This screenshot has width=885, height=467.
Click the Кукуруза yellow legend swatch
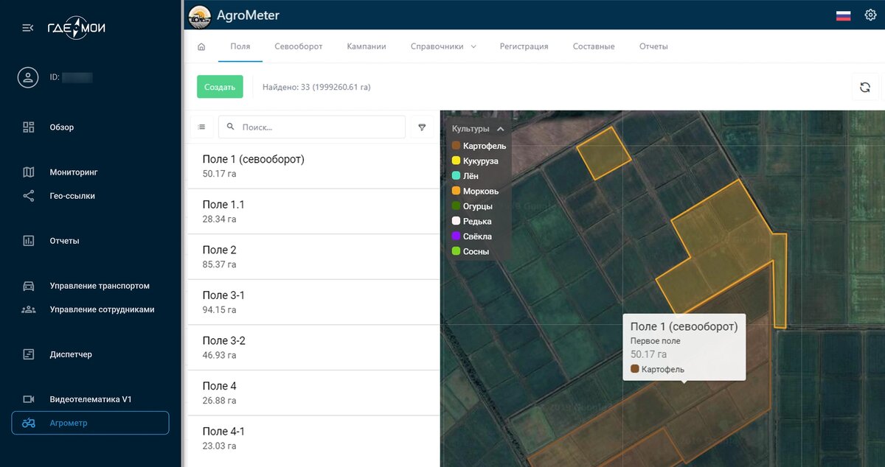[457, 161]
